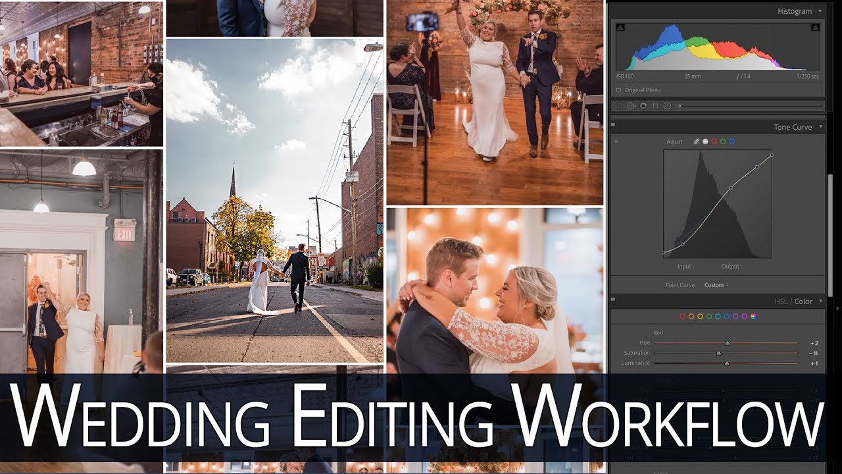Click the Red Hue value +2
842x474 pixels.
click(x=814, y=343)
